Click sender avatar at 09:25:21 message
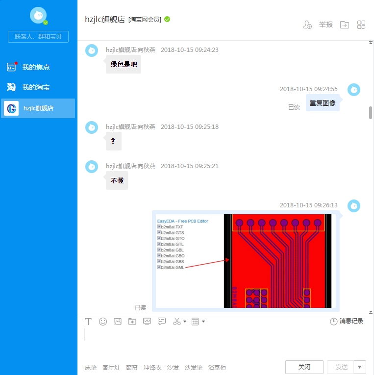374x375 pixels. point(92,167)
